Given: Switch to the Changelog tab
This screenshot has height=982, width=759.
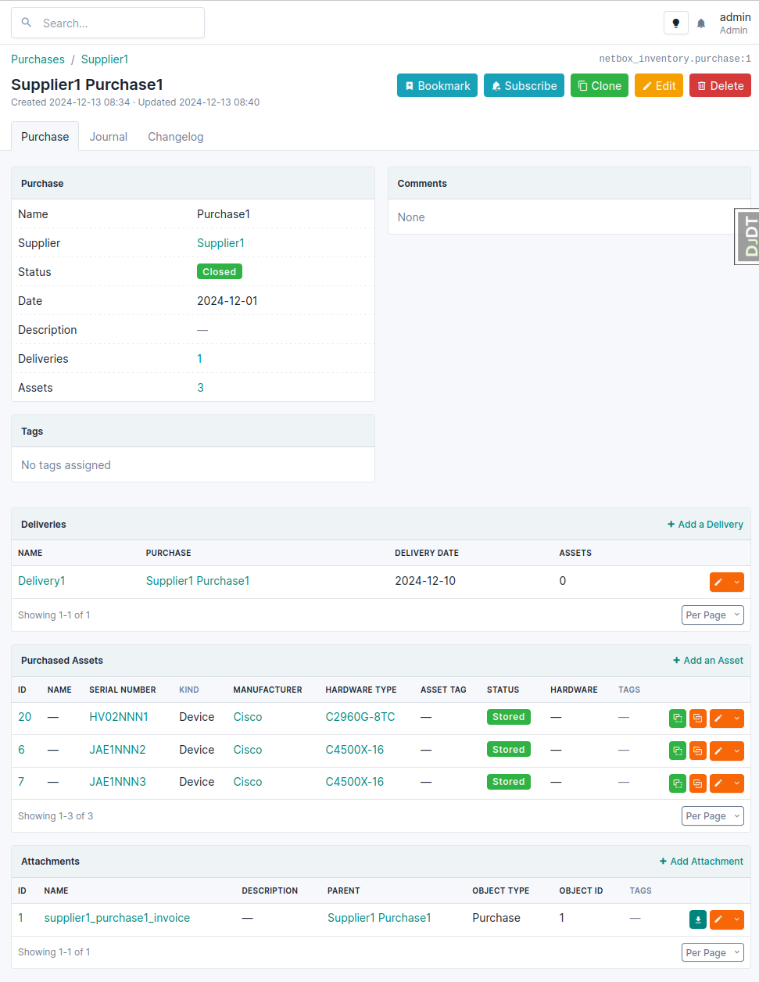Looking at the screenshot, I should 176,137.
